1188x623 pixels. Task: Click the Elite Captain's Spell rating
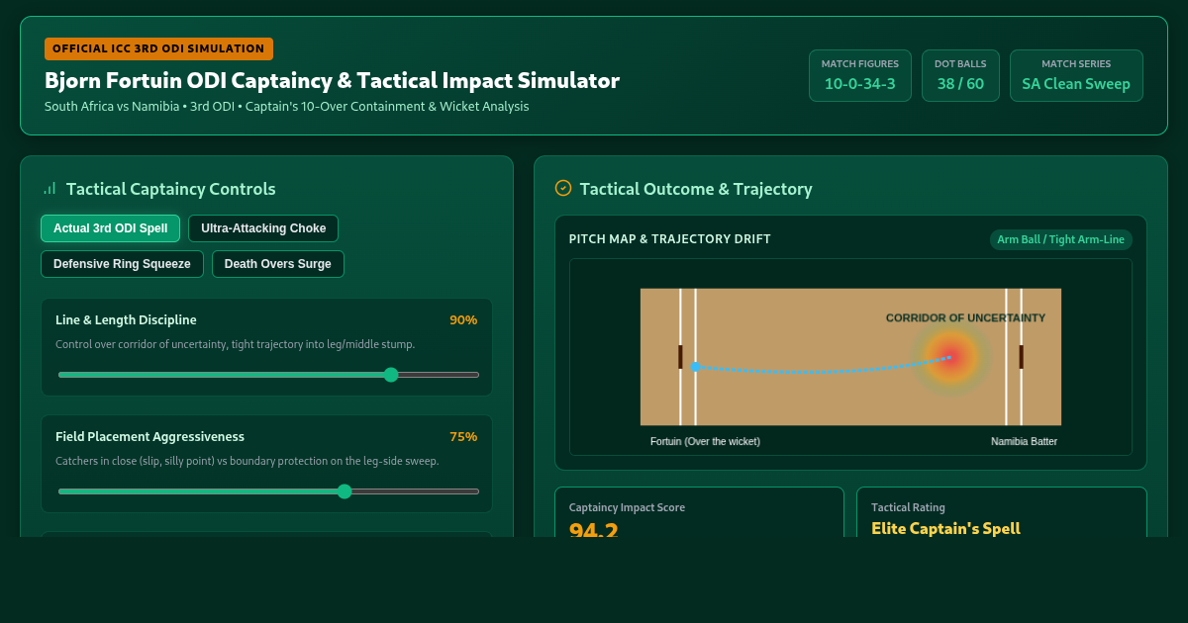click(x=945, y=528)
